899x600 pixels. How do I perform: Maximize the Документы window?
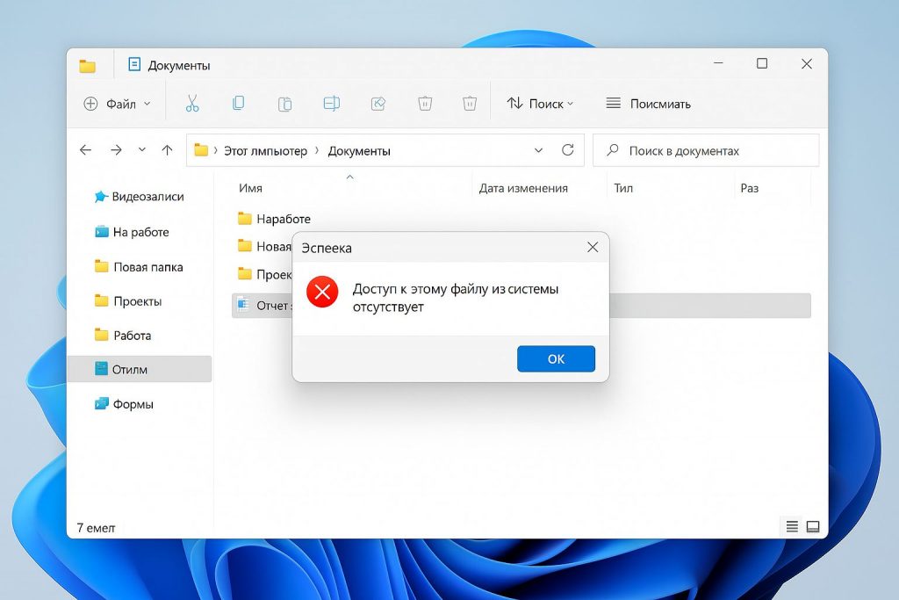pyautogui.click(x=762, y=63)
